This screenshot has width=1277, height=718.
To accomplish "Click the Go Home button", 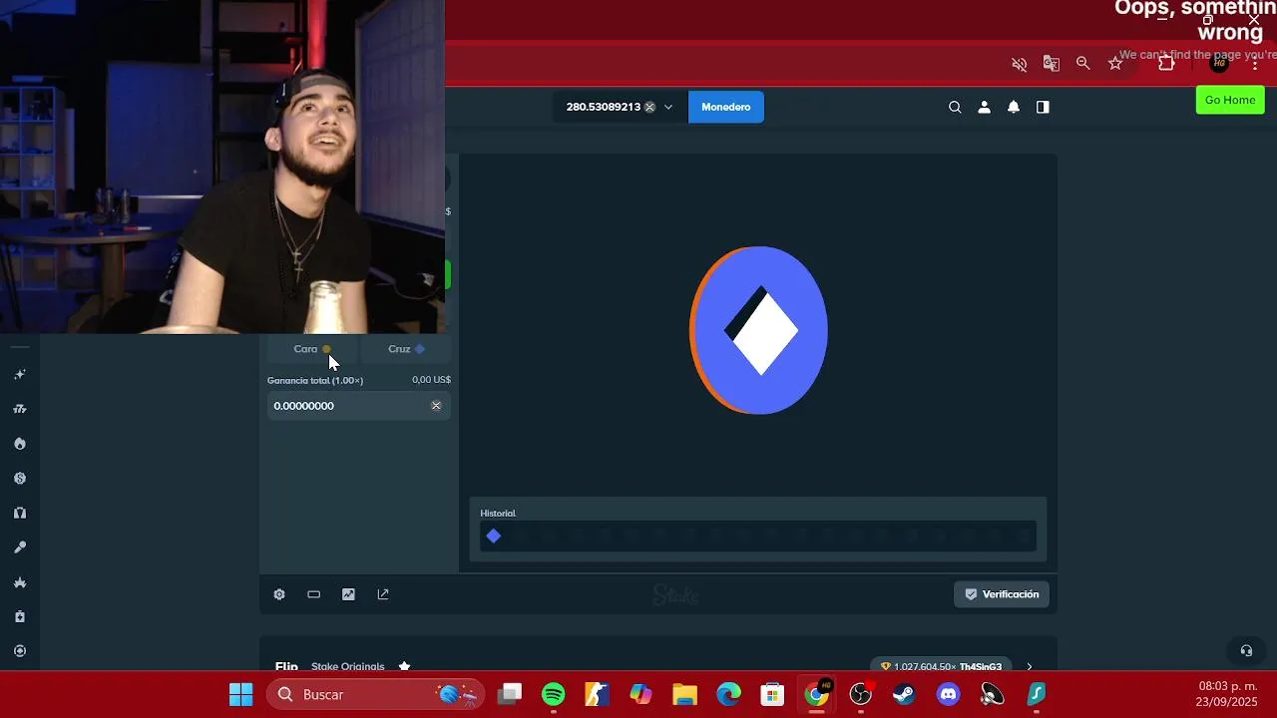I will pos(1230,100).
